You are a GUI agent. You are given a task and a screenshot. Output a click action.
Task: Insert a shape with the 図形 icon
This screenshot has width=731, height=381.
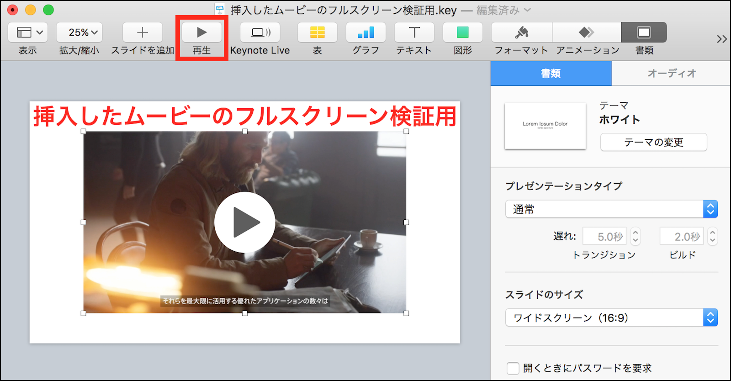click(462, 32)
